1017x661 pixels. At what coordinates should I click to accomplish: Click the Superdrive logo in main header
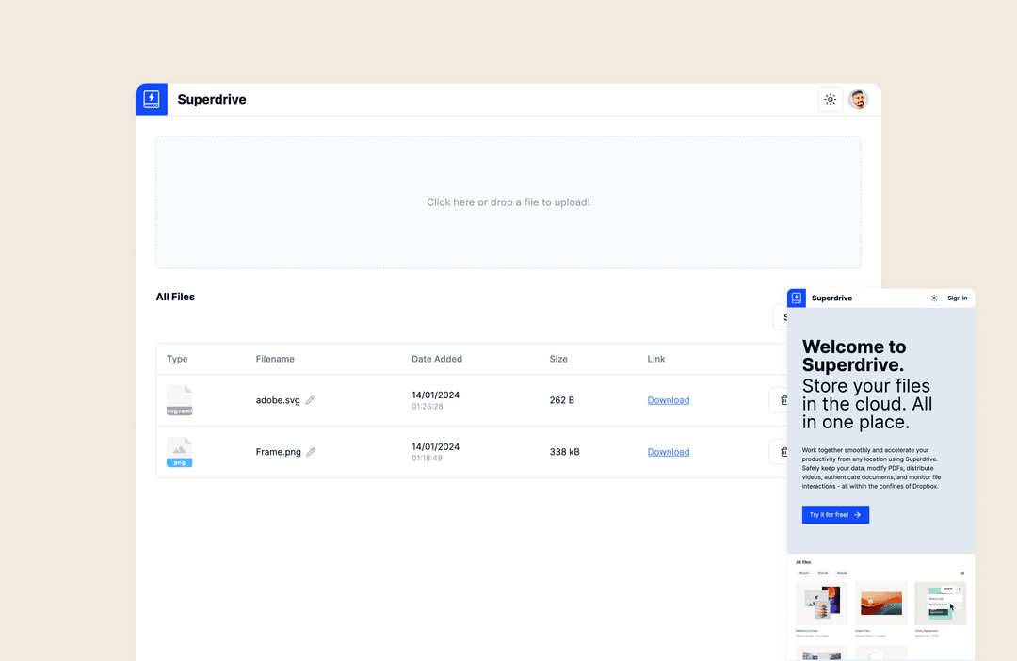(x=152, y=100)
